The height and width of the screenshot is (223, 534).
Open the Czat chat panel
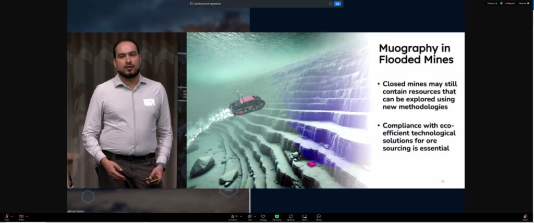point(250,217)
